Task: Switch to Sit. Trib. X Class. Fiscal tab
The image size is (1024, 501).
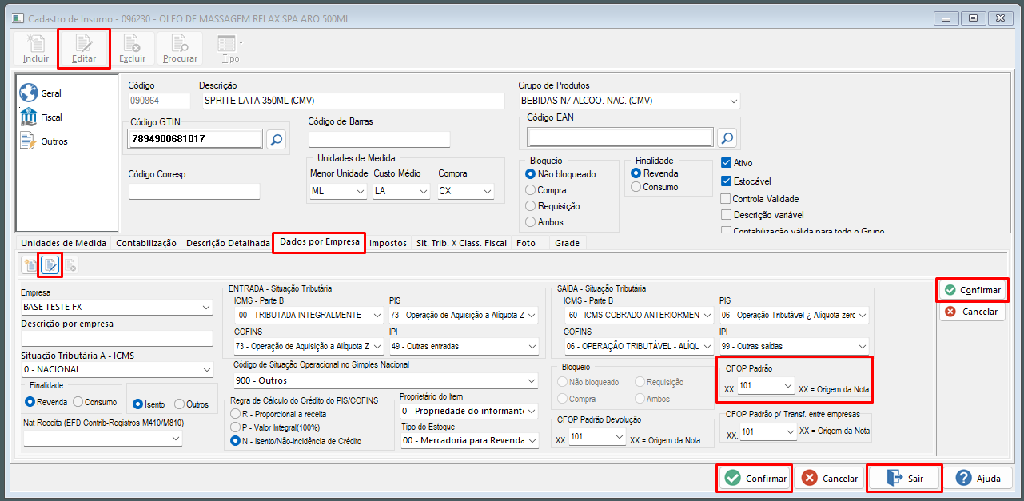Action: [462, 243]
